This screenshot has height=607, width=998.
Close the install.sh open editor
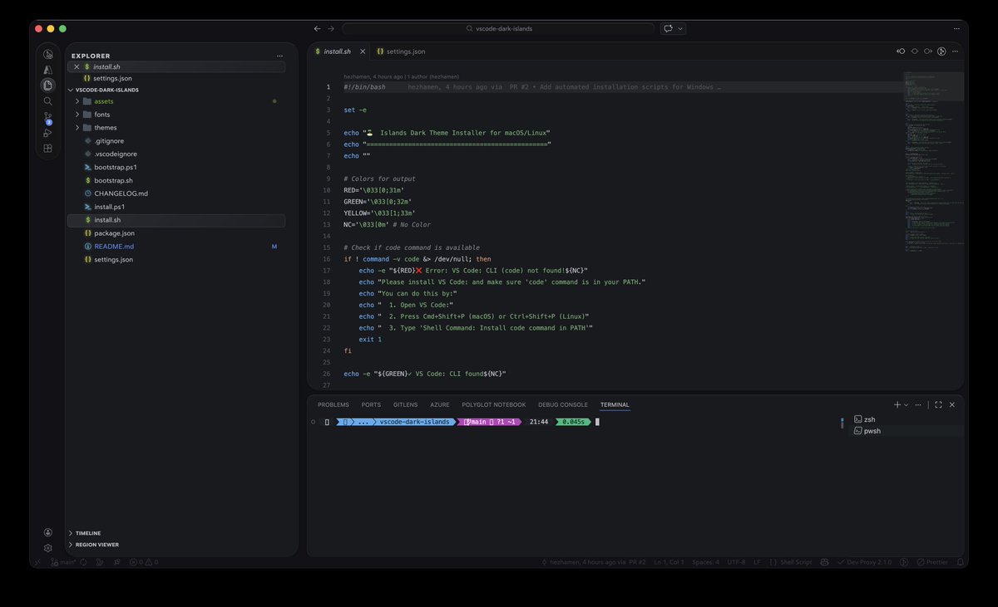click(x=77, y=66)
